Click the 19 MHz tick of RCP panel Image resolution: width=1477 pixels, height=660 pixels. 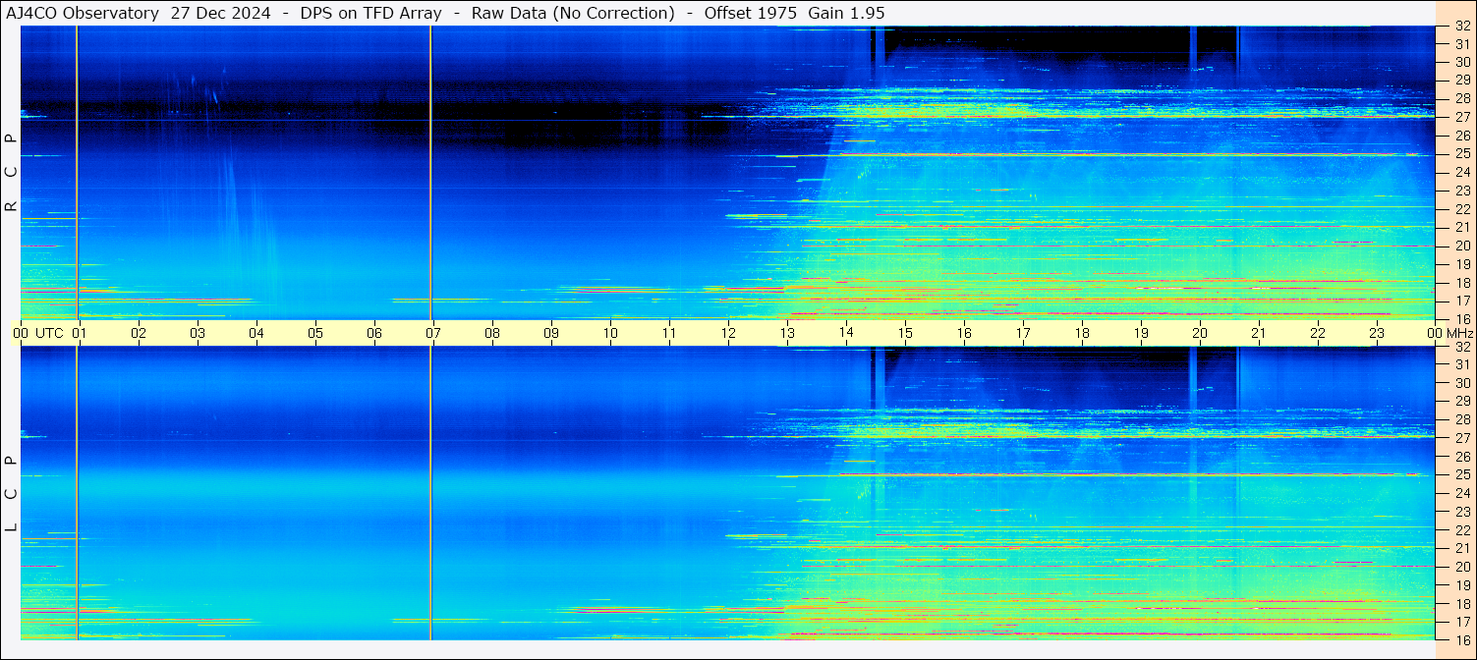point(1461,264)
